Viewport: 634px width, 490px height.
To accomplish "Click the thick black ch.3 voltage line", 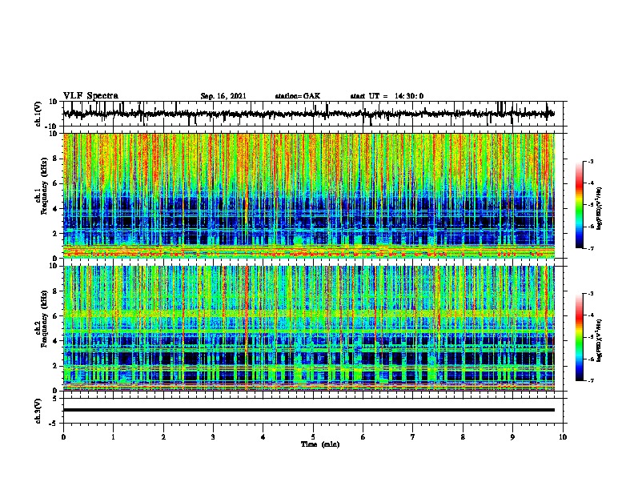I will click(309, 410).
